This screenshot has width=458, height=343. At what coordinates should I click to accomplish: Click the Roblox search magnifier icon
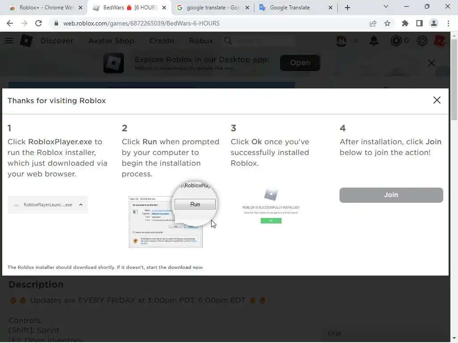[x=228, y=41]
